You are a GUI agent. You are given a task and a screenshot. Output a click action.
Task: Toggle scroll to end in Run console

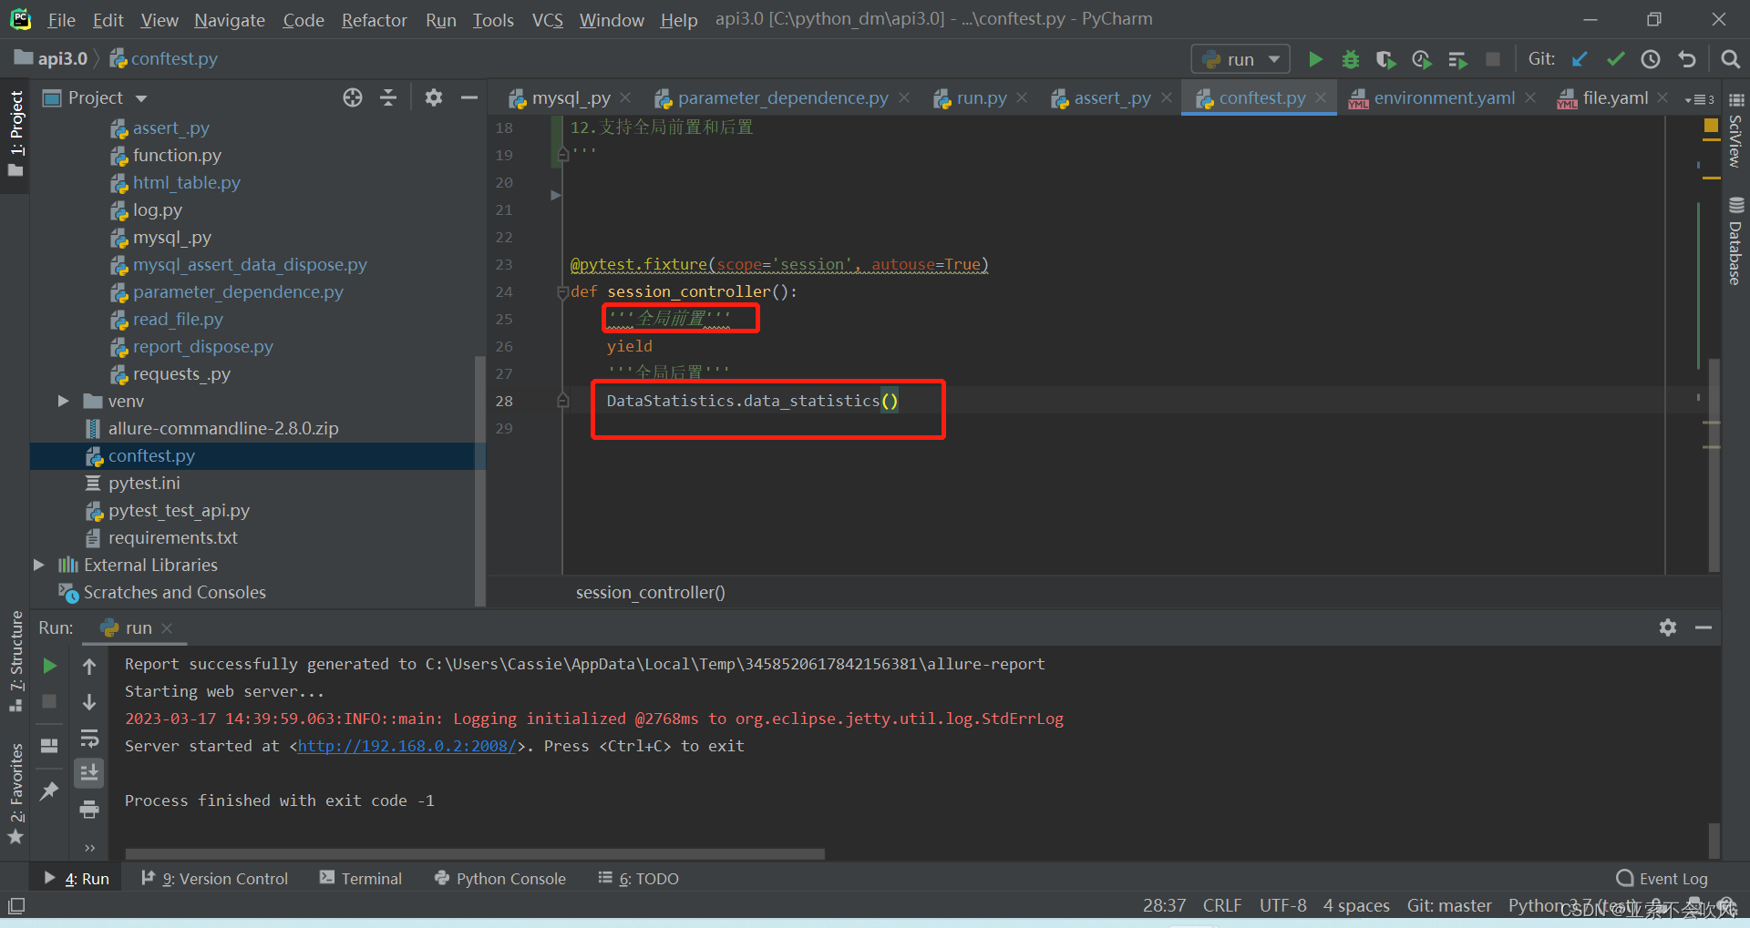pyautogui.click(x=89, y=772)
